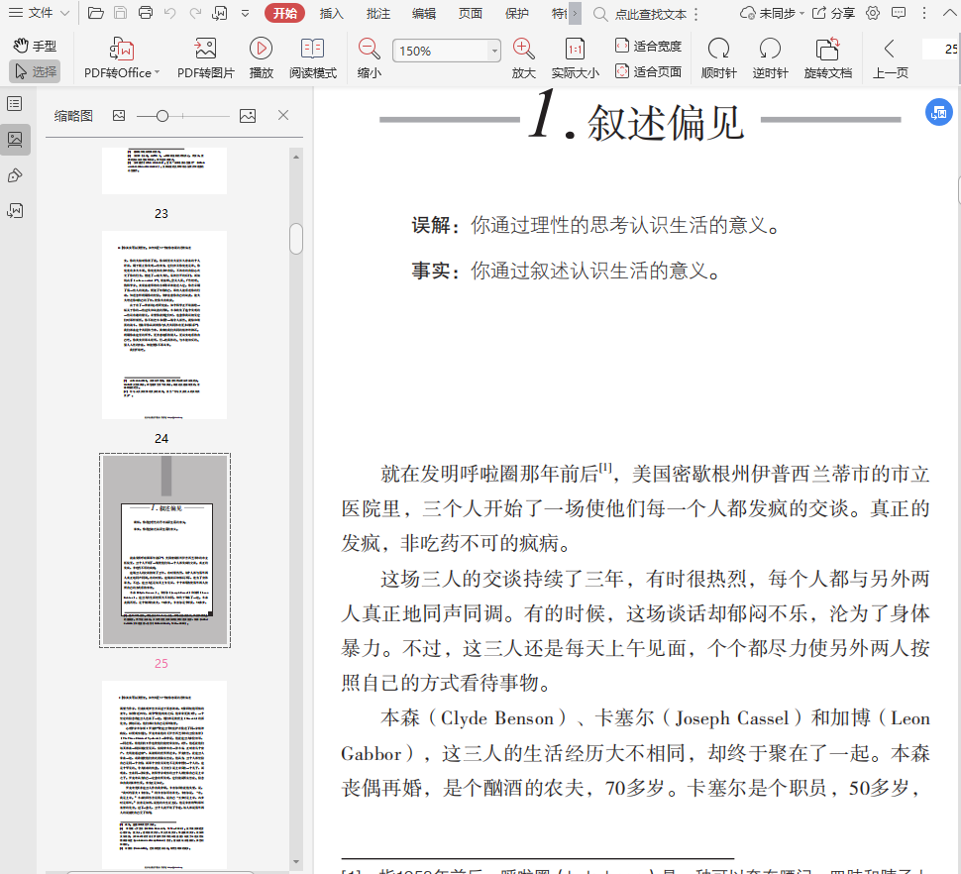
Task: Open the 保护 ribbon tab
Action: click(x=516, y=14)
